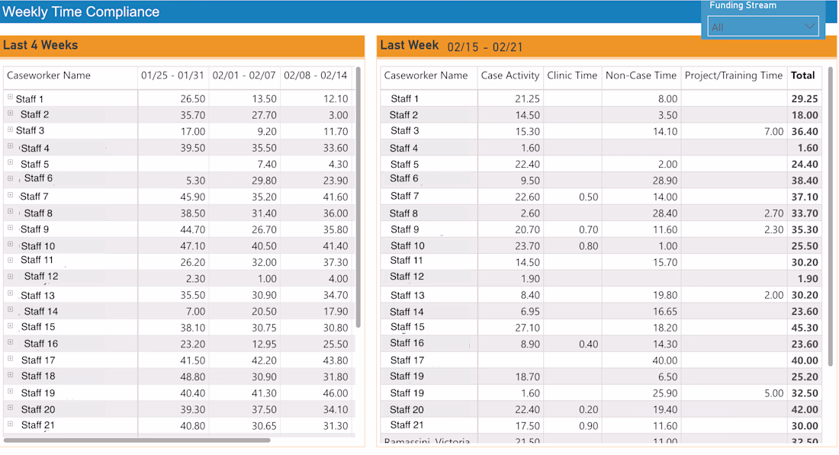Expand the Staff 16 row in Last 4 Weeks
Image resolution: width=839 pixels, height=455 pixels.
click(10, 342)
